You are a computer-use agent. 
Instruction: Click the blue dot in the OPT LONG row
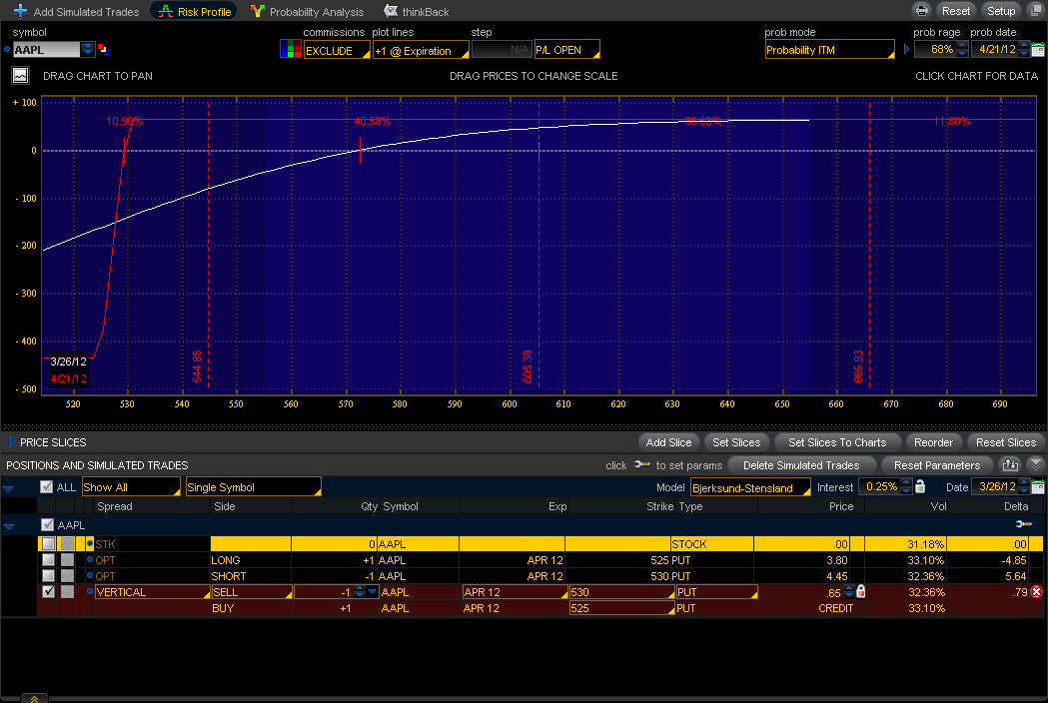[90, 560]
